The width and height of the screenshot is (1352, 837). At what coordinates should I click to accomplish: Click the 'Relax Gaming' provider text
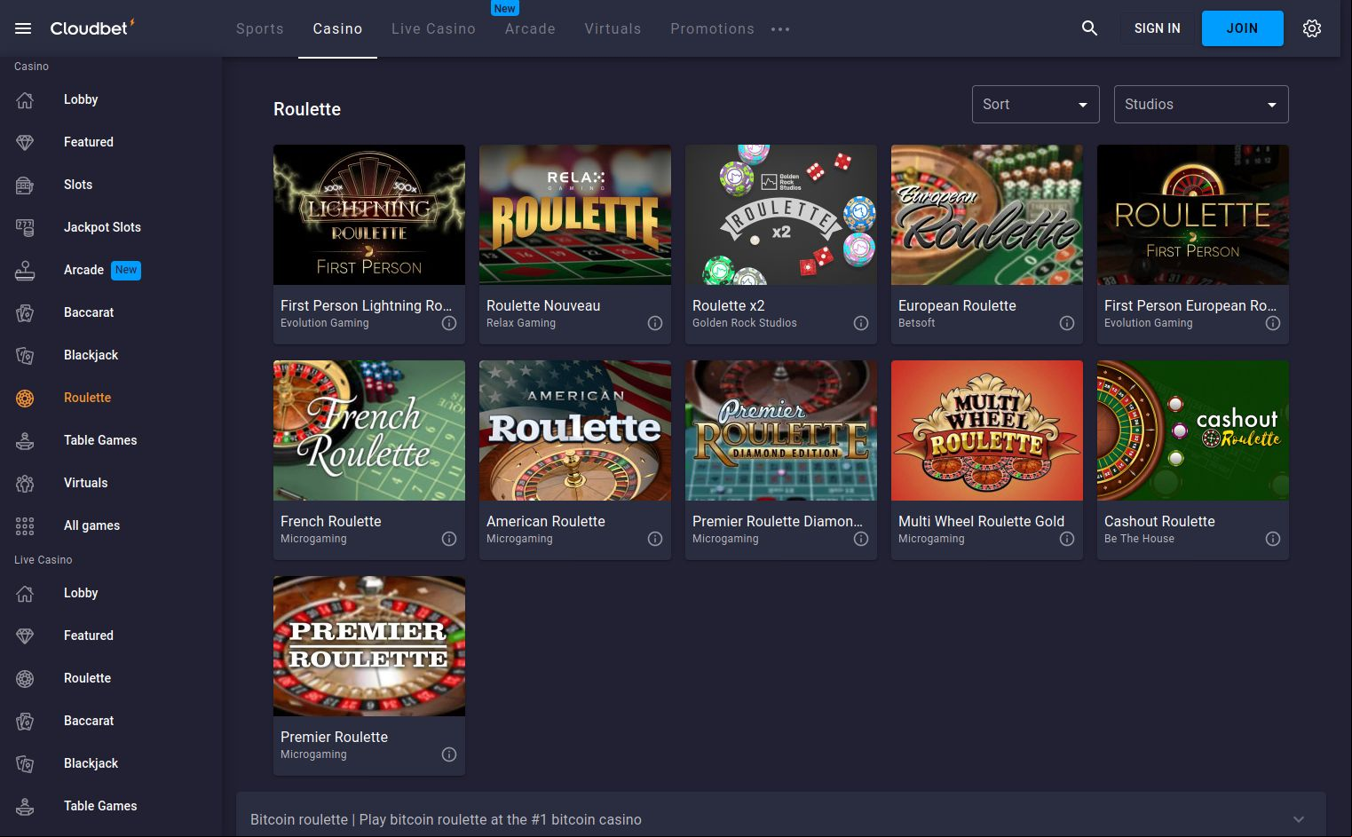point(521,323)
